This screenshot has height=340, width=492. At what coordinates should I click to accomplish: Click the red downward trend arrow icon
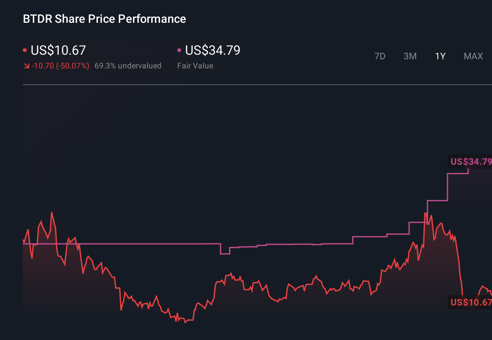pyautogui.click(x=26, y=65)
